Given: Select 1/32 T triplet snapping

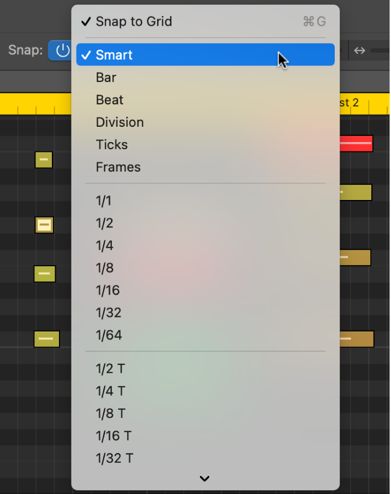Looking at the screenshot, I should (114, 458).
